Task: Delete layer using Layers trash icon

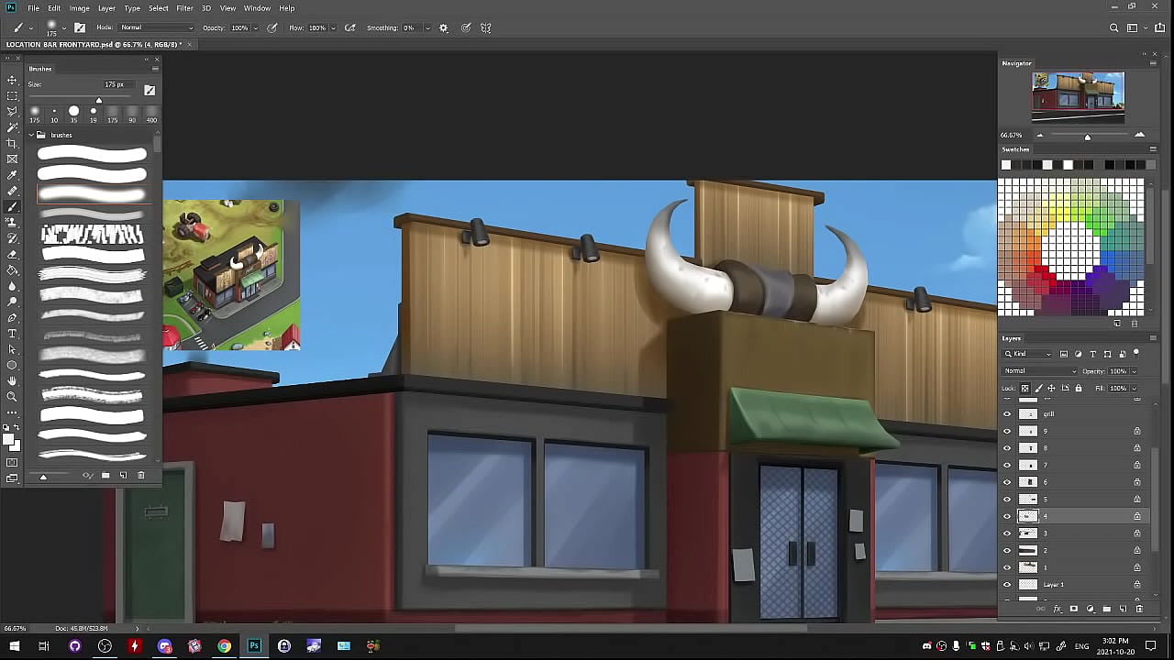Action: coord(1140,609)
